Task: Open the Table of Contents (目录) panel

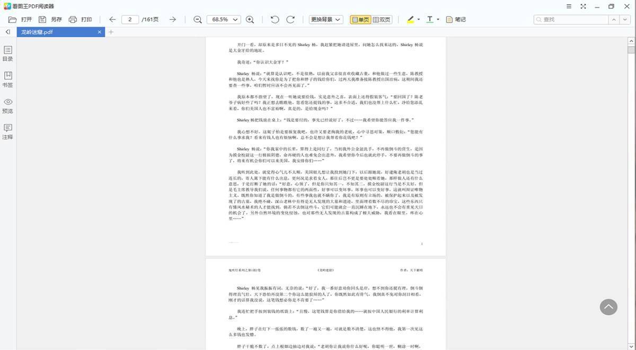Action: click(x=8, y=53)
